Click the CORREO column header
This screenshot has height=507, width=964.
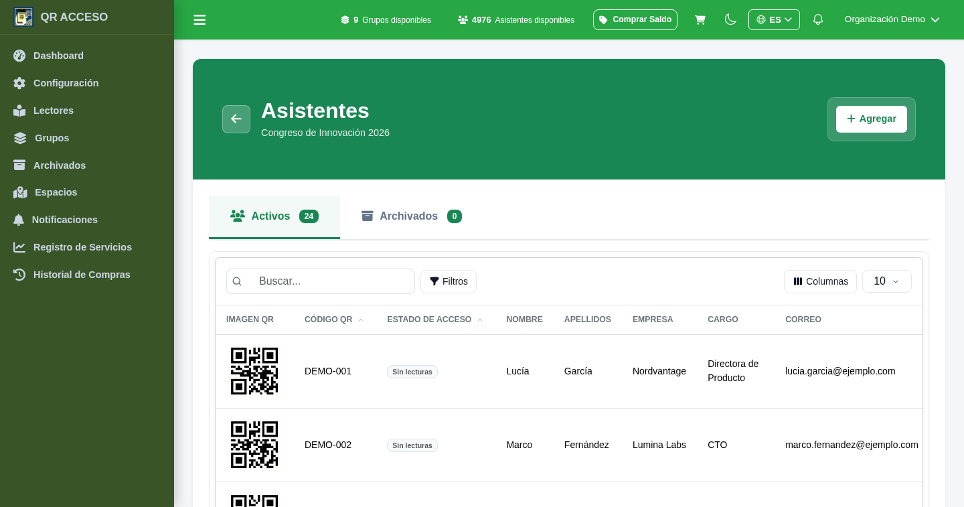click(803, 319)
